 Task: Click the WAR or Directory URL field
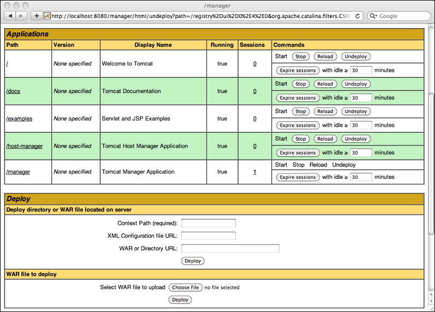230,249
